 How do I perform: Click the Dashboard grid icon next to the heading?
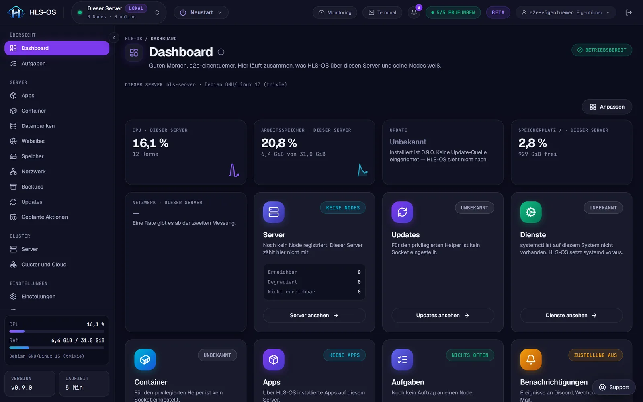pyautogui.click(x=134, y=53)
